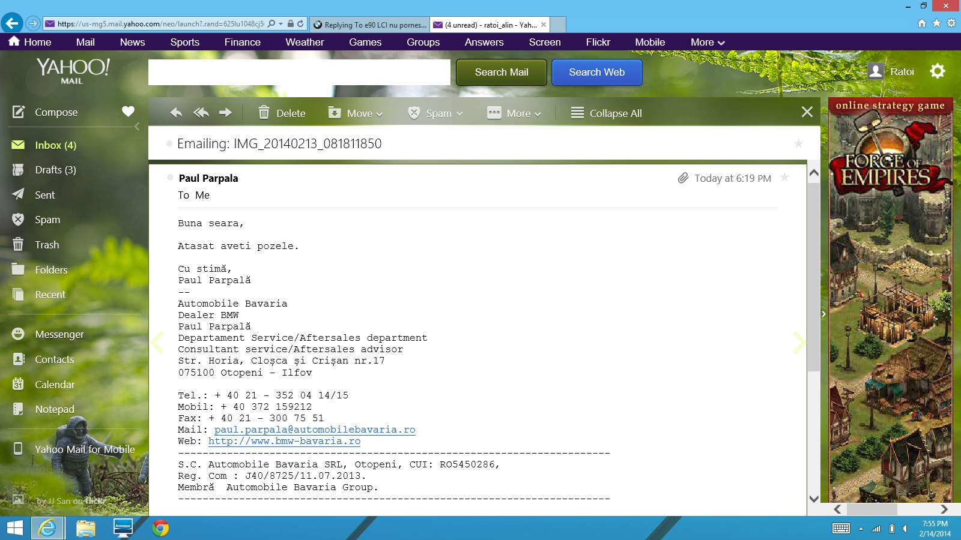Click the attachment paperclip icon
This screenshot has height=540, width=961.
(x=683, y=178)
